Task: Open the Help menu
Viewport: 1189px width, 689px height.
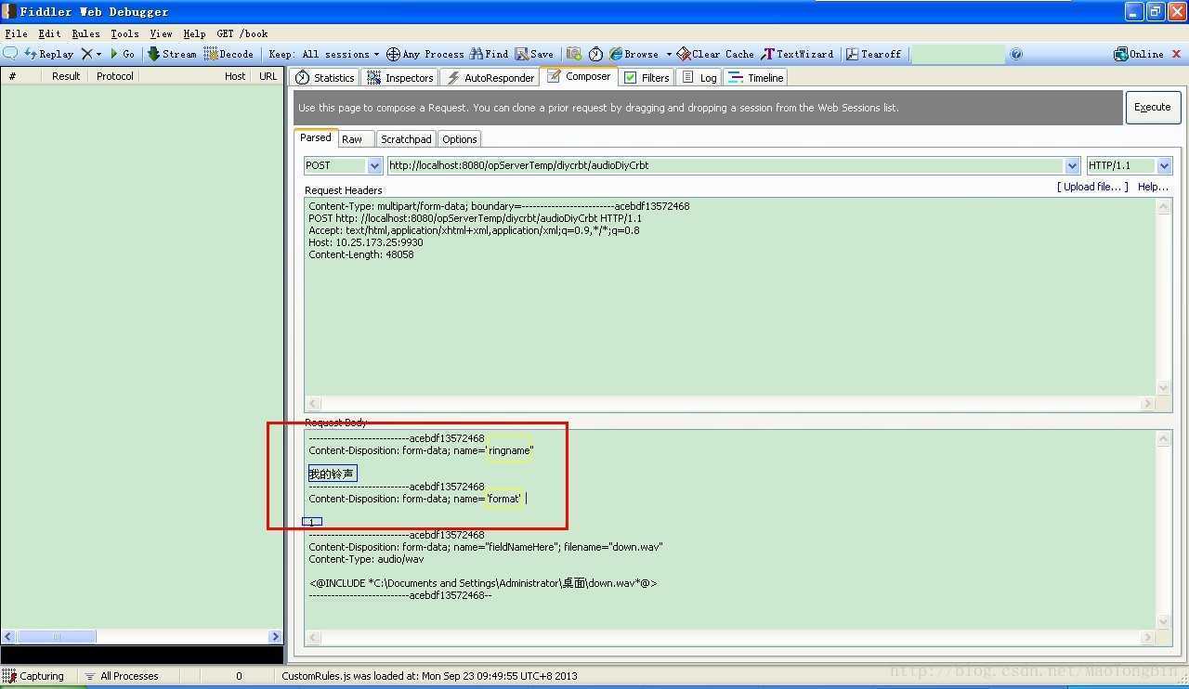Action: (194, 33)
